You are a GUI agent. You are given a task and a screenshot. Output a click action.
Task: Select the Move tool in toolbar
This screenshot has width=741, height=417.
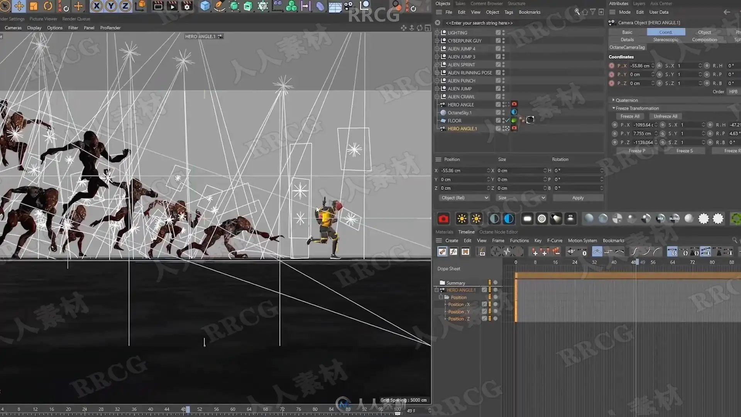pyautogui.click(x=19, y=6)
